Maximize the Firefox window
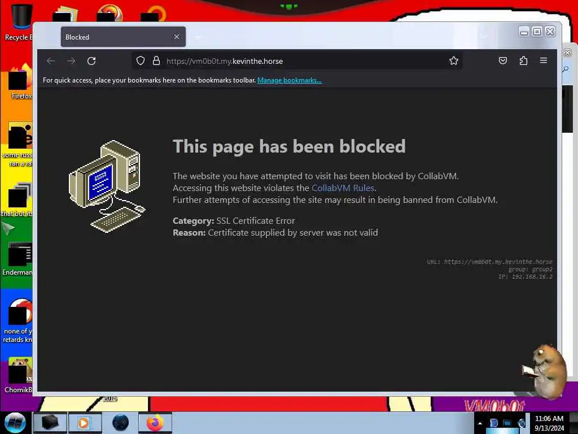Image resolution: width=578 pixels, height=434 pixels. [537, 32]
